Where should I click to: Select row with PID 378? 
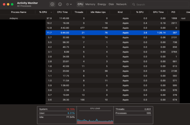click(x=113, y=95)
